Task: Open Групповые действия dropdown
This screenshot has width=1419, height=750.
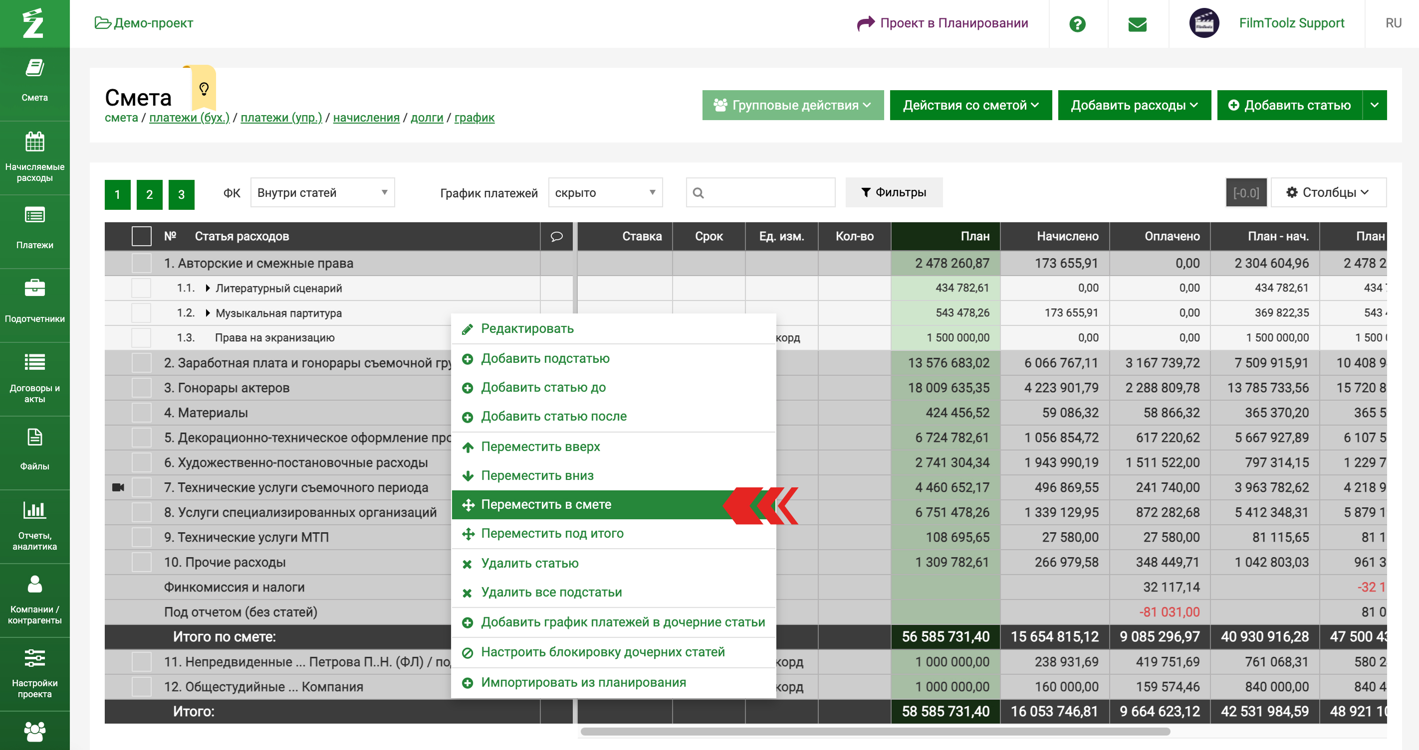Action: (793, 105)
